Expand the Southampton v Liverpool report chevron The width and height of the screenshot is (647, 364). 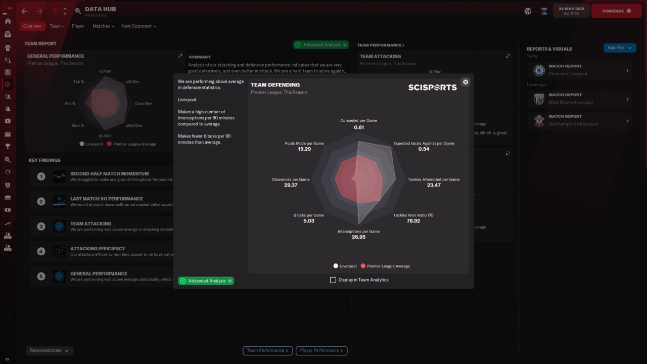point(627,121)
